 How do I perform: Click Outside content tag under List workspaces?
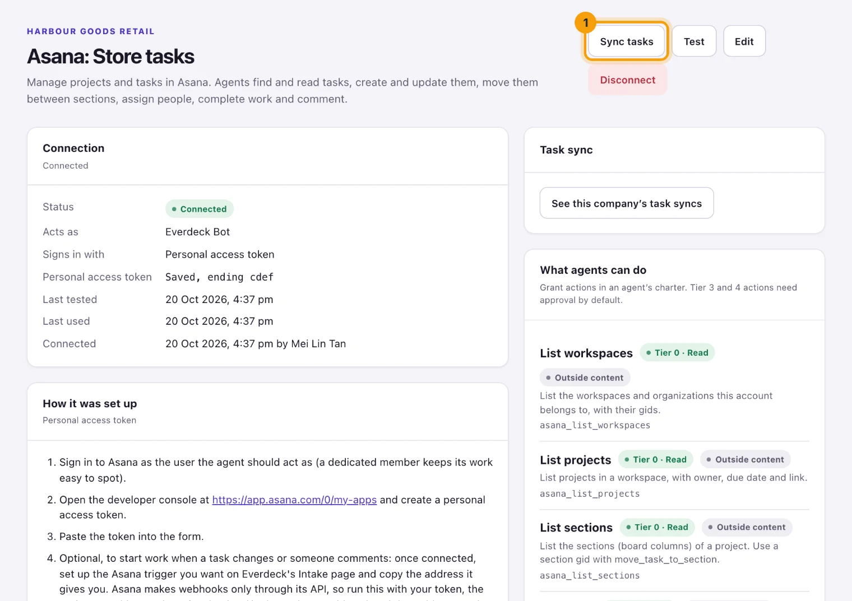[x=585, y=378]
